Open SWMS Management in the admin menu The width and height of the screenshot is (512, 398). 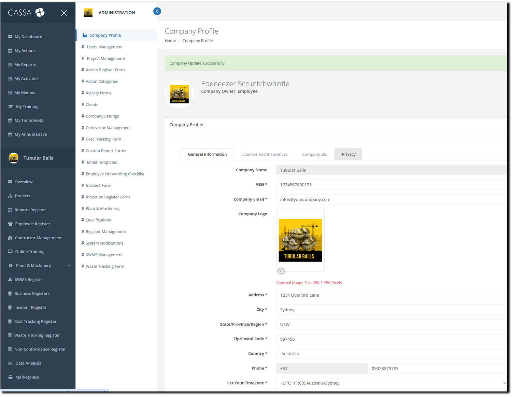coord(104,255)
